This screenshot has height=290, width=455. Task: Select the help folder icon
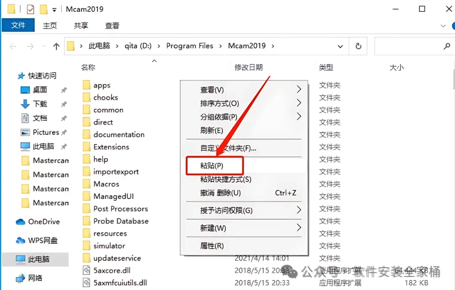tap(86, 159)
